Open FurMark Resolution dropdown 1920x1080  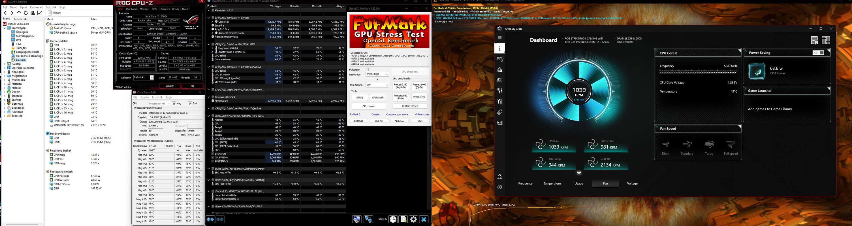tap(377, 74)
